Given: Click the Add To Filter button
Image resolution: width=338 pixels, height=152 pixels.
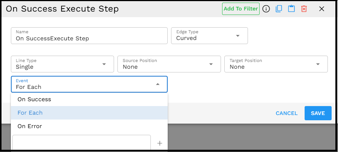Looking at the screenshot, I should [240, 9].
